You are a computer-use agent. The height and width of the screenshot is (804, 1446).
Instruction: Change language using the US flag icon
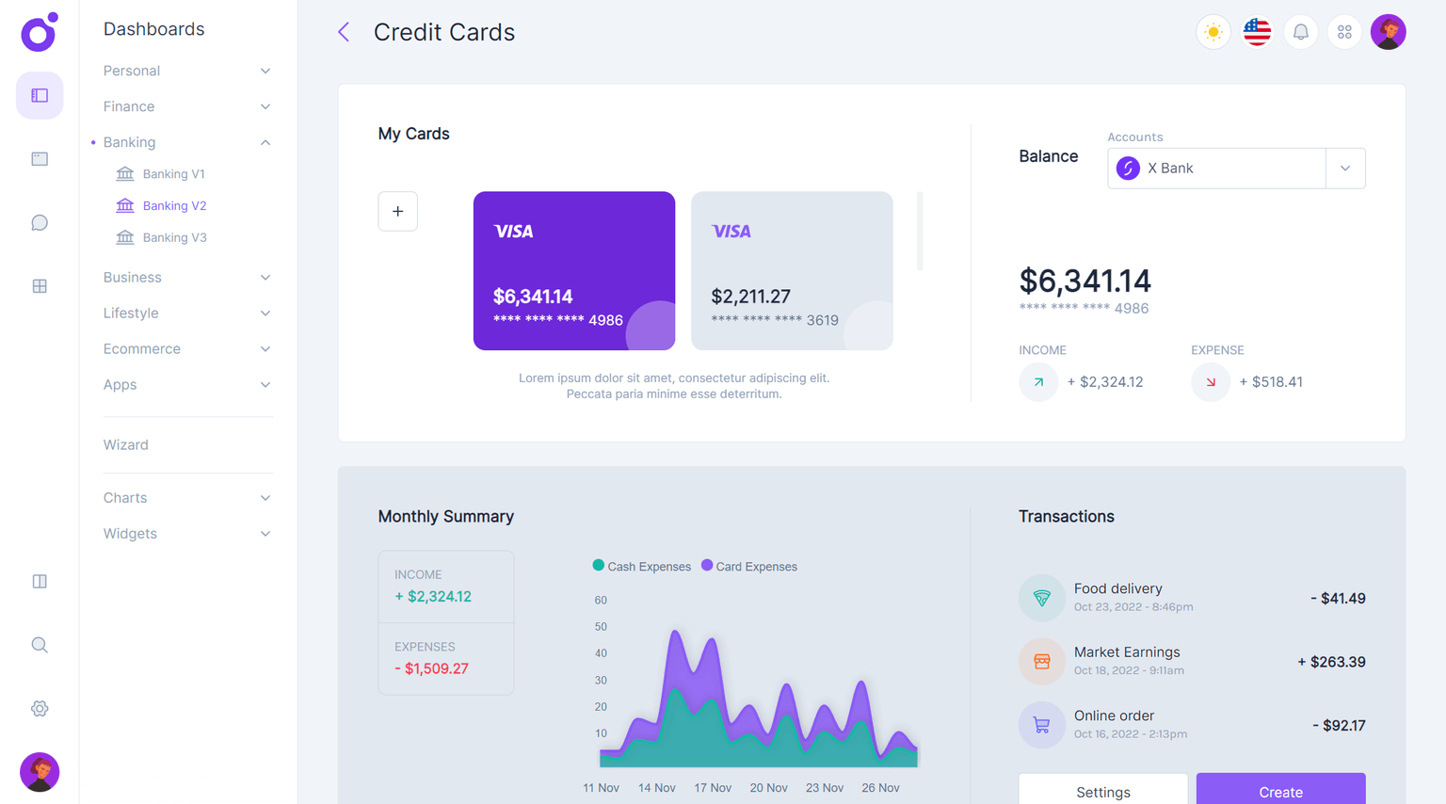coord(1257,31)
